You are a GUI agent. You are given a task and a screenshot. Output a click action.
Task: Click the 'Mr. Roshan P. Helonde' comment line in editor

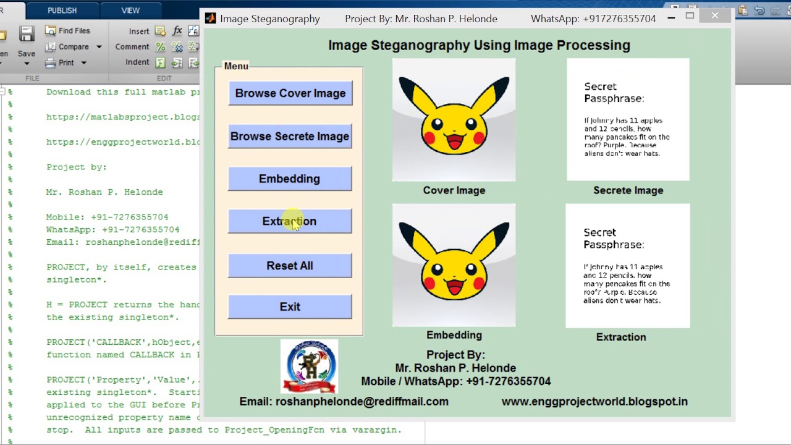104,192
